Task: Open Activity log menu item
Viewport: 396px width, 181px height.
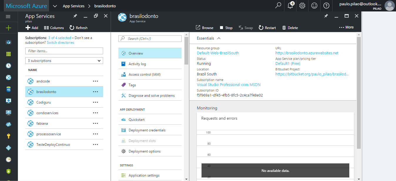Action: pos(150,64)
